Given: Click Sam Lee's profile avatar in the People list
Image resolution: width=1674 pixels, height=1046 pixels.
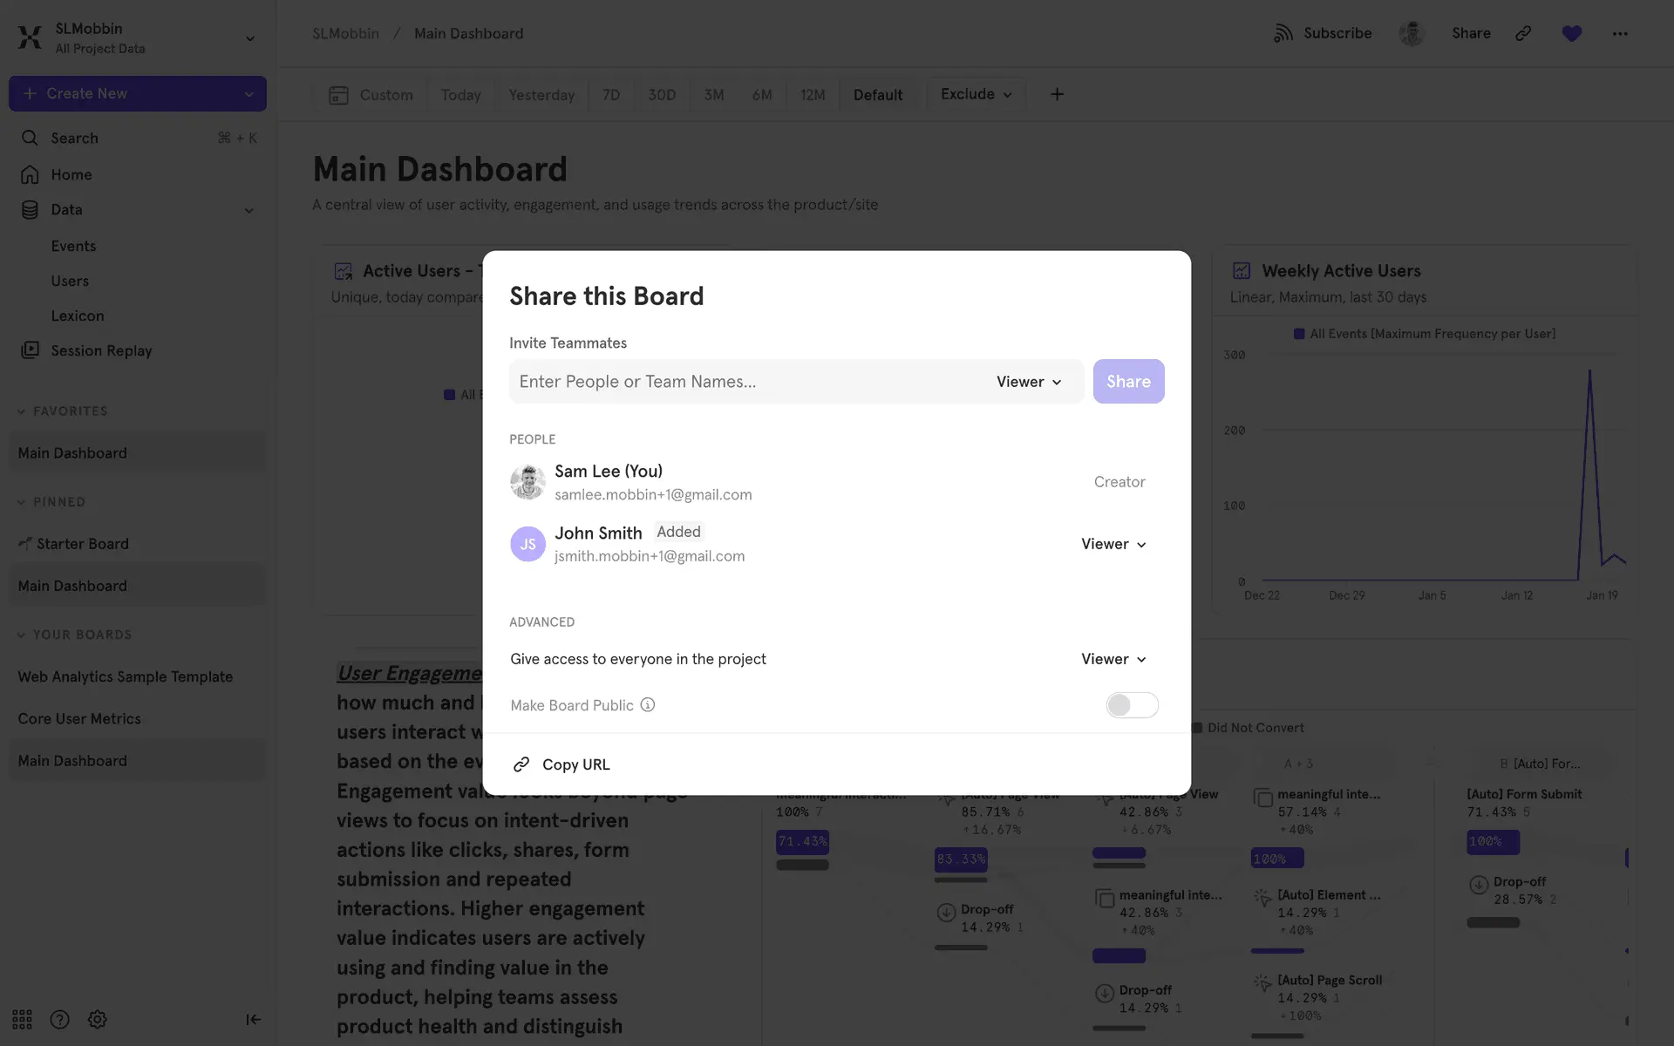Looking at the screenshot, I should [527, 482].
